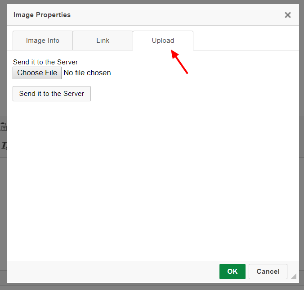The width and height of the screenshot is (304, 290).
Task: Click blank tab strip right of Upload
Action: [x=246, y=41]
